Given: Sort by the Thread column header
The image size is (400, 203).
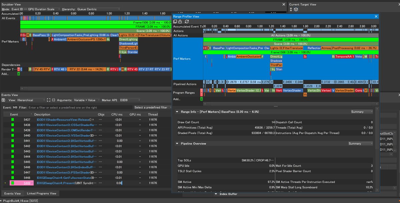Looking at the screenshot, I should point(153,114).
